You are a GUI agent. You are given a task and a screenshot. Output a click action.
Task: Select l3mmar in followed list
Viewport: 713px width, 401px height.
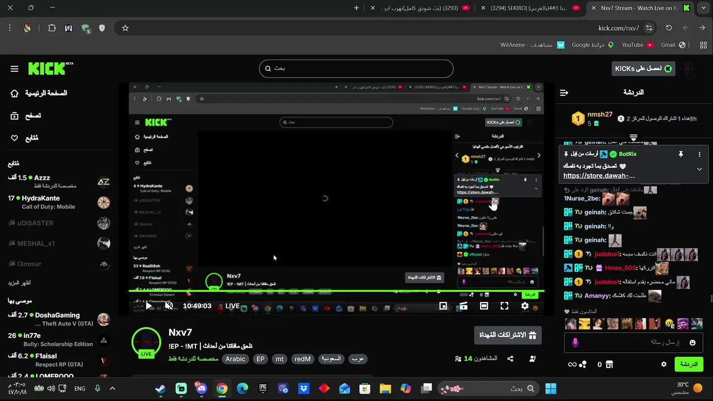tap(58, 264)
